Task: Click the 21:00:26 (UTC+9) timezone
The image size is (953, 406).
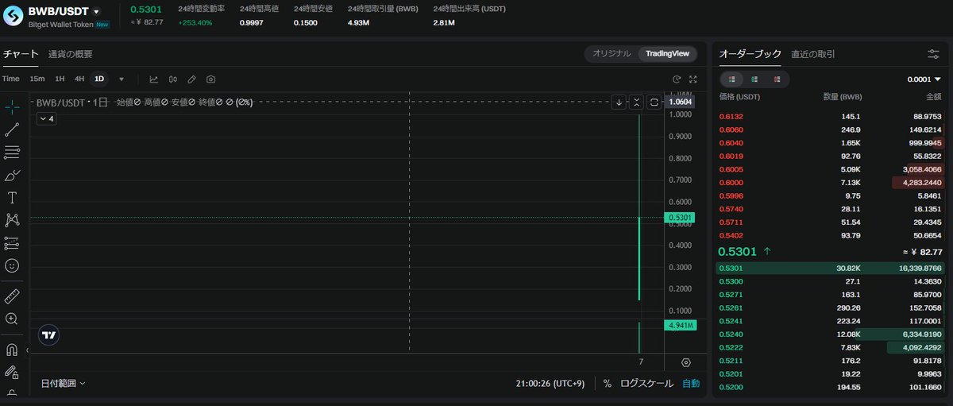Action: pos(550,383)
